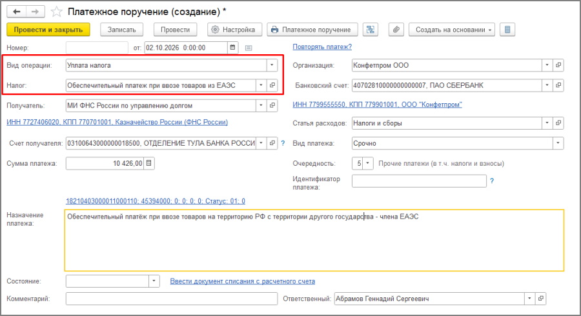Screen dimensions: 581x316
Task: Open Счет получателя record with its open button
Action: coord(272,143)
